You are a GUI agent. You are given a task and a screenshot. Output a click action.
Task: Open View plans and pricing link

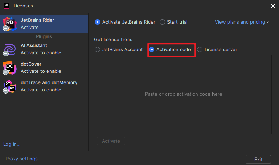click(240, 22)
